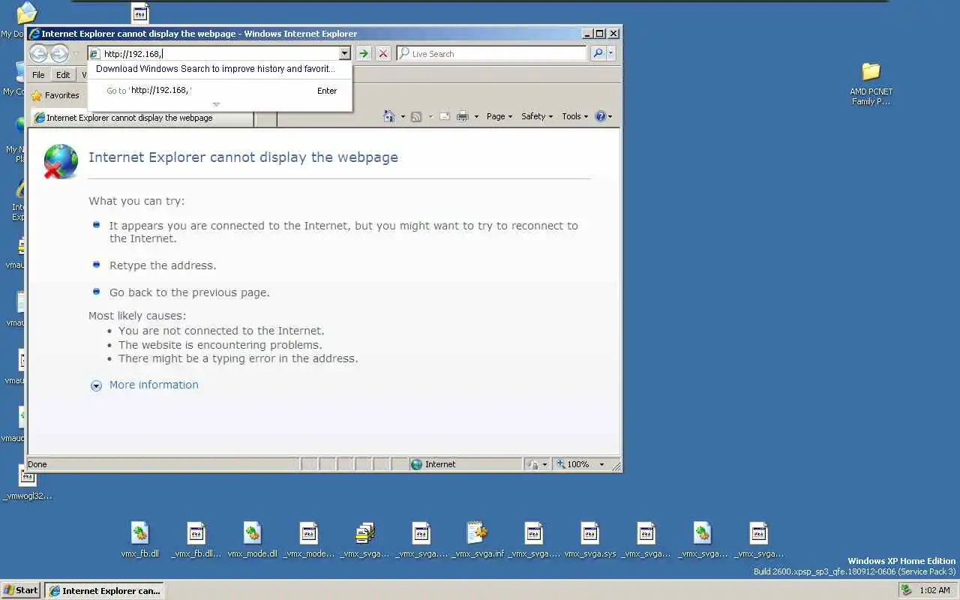The width and height of the screenshot is (960, 600).
Task: Click the Start button
Action: pyautogui.click(x=21, y=590)
